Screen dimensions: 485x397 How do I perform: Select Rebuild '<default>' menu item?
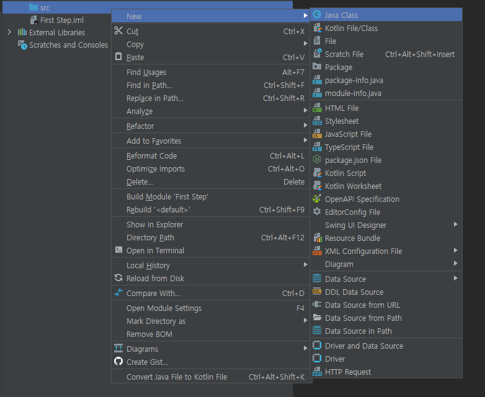tap(210, 210)
